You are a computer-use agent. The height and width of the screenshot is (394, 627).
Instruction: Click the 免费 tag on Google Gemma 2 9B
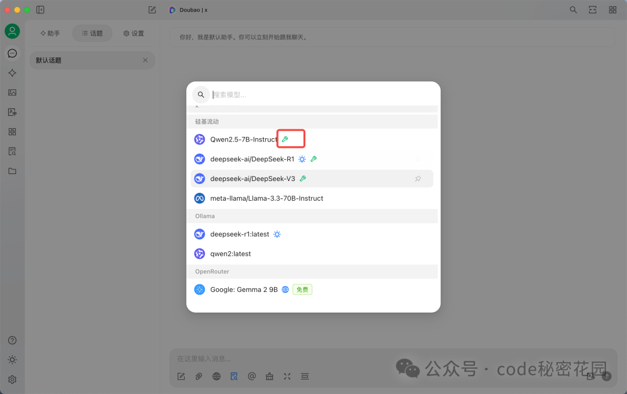click(x=302, y=289)
